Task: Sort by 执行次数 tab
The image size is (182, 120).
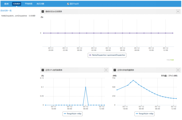Action: click(x=40, y=4)
